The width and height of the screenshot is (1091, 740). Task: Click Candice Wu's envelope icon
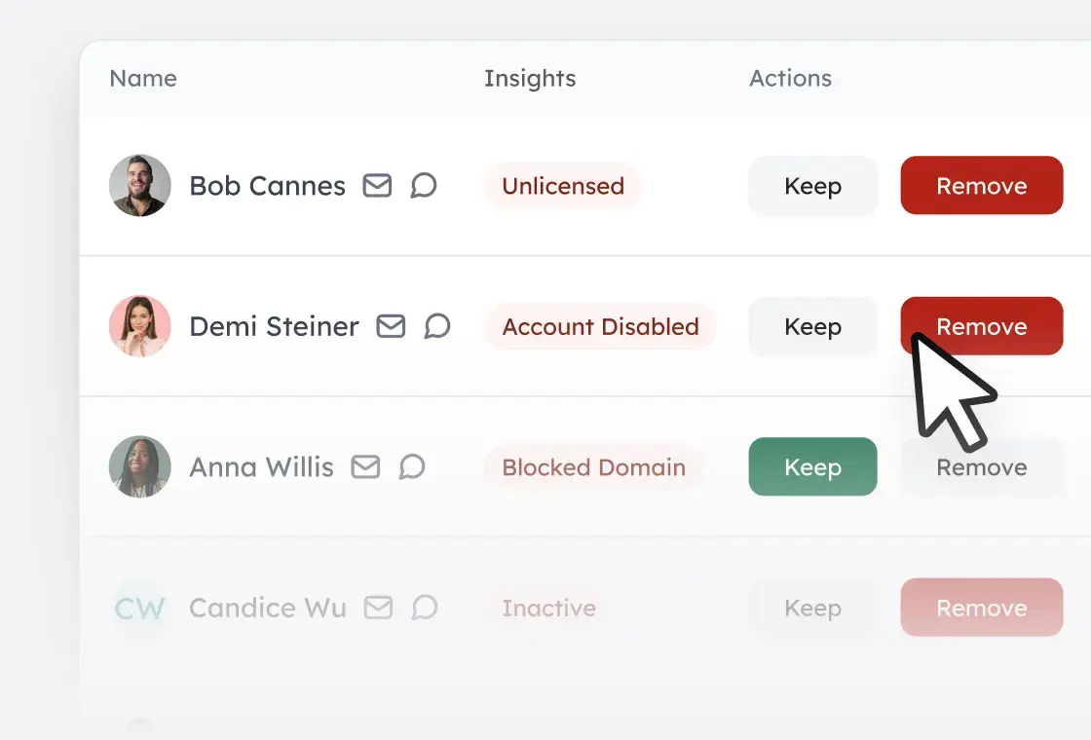(x=378, y=608)
